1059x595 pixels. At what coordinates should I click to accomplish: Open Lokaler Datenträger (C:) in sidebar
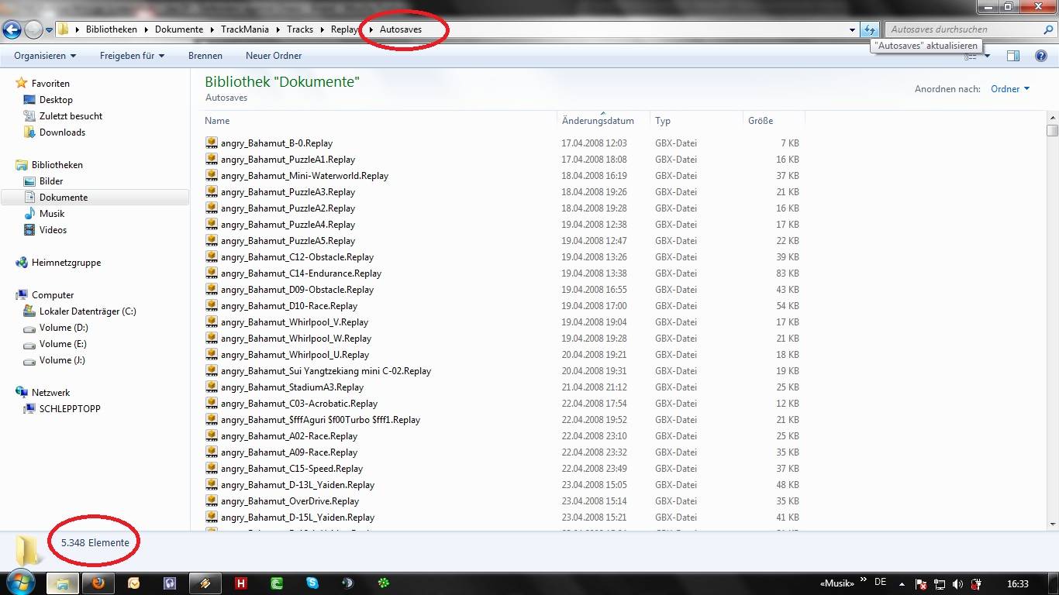click(87, 311)
